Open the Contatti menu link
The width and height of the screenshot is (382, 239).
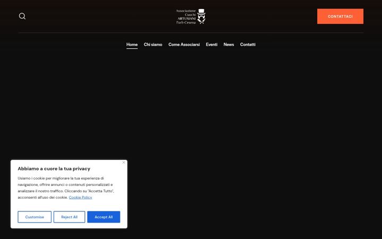pos(248,45)
